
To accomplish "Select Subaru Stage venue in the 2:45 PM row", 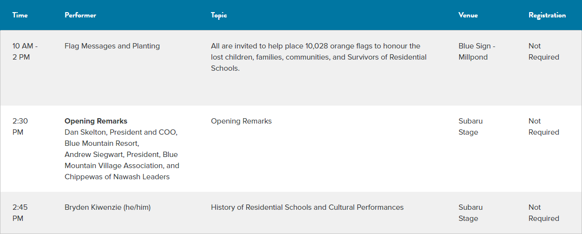I will pyautogui.click(x=470, y=213).
